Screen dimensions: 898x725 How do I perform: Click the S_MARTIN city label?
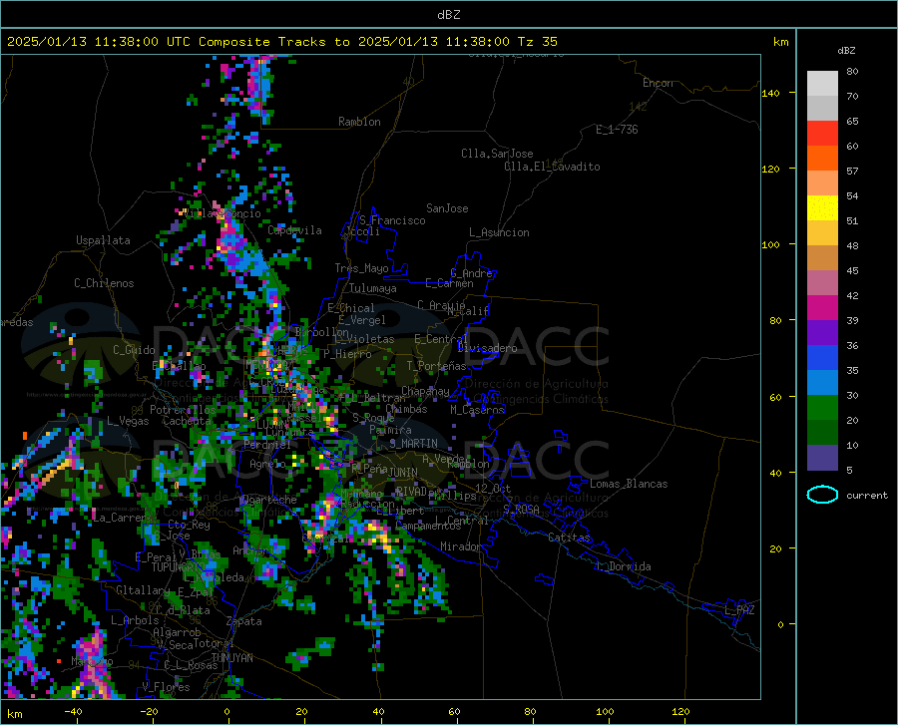tap(413, 443)
